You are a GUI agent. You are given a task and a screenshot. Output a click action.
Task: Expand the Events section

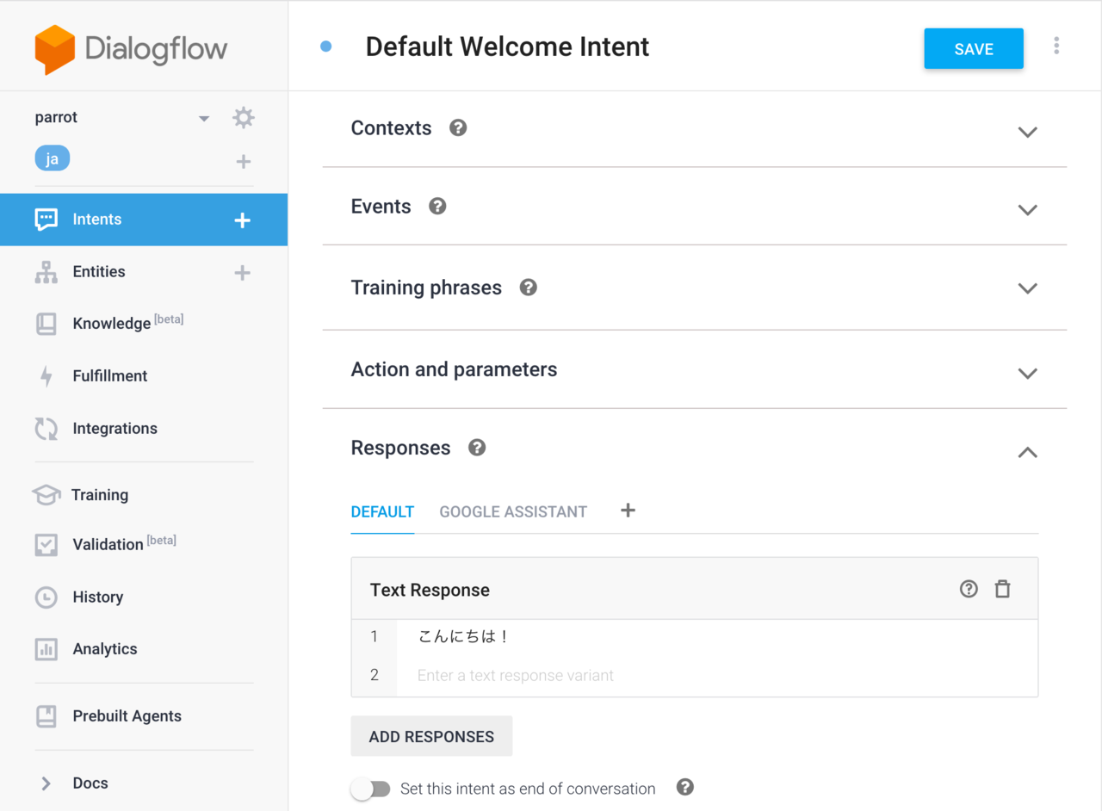1027,210
